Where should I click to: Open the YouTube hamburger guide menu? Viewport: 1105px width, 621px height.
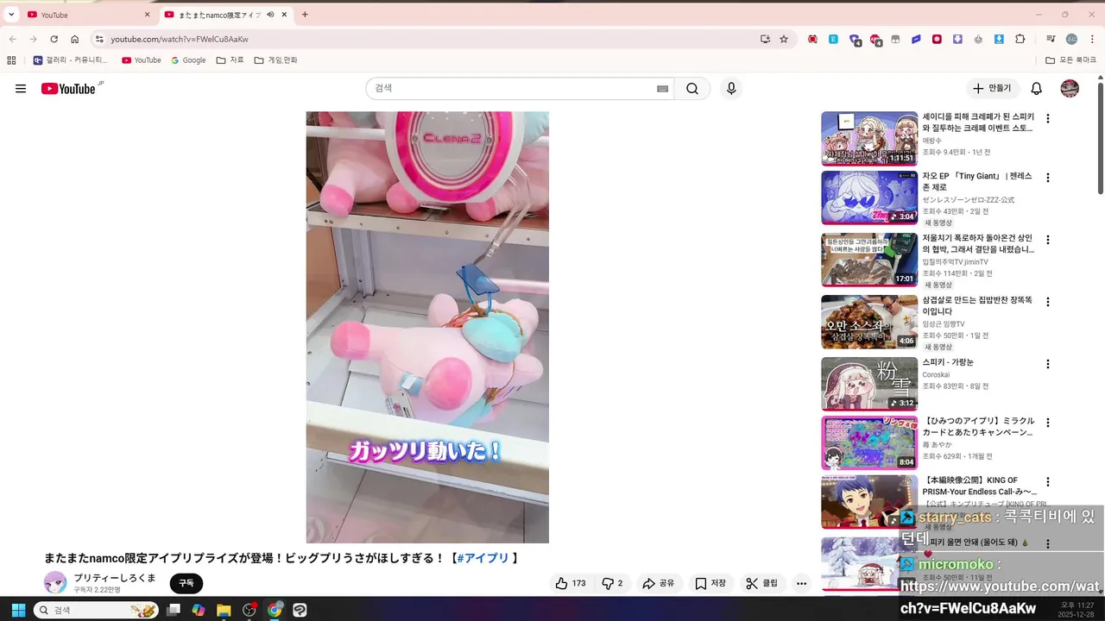pos(21,89)
